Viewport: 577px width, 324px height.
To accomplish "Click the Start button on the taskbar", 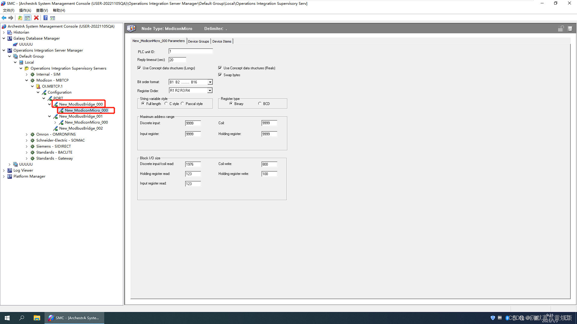I will click(x=7, y=318).
